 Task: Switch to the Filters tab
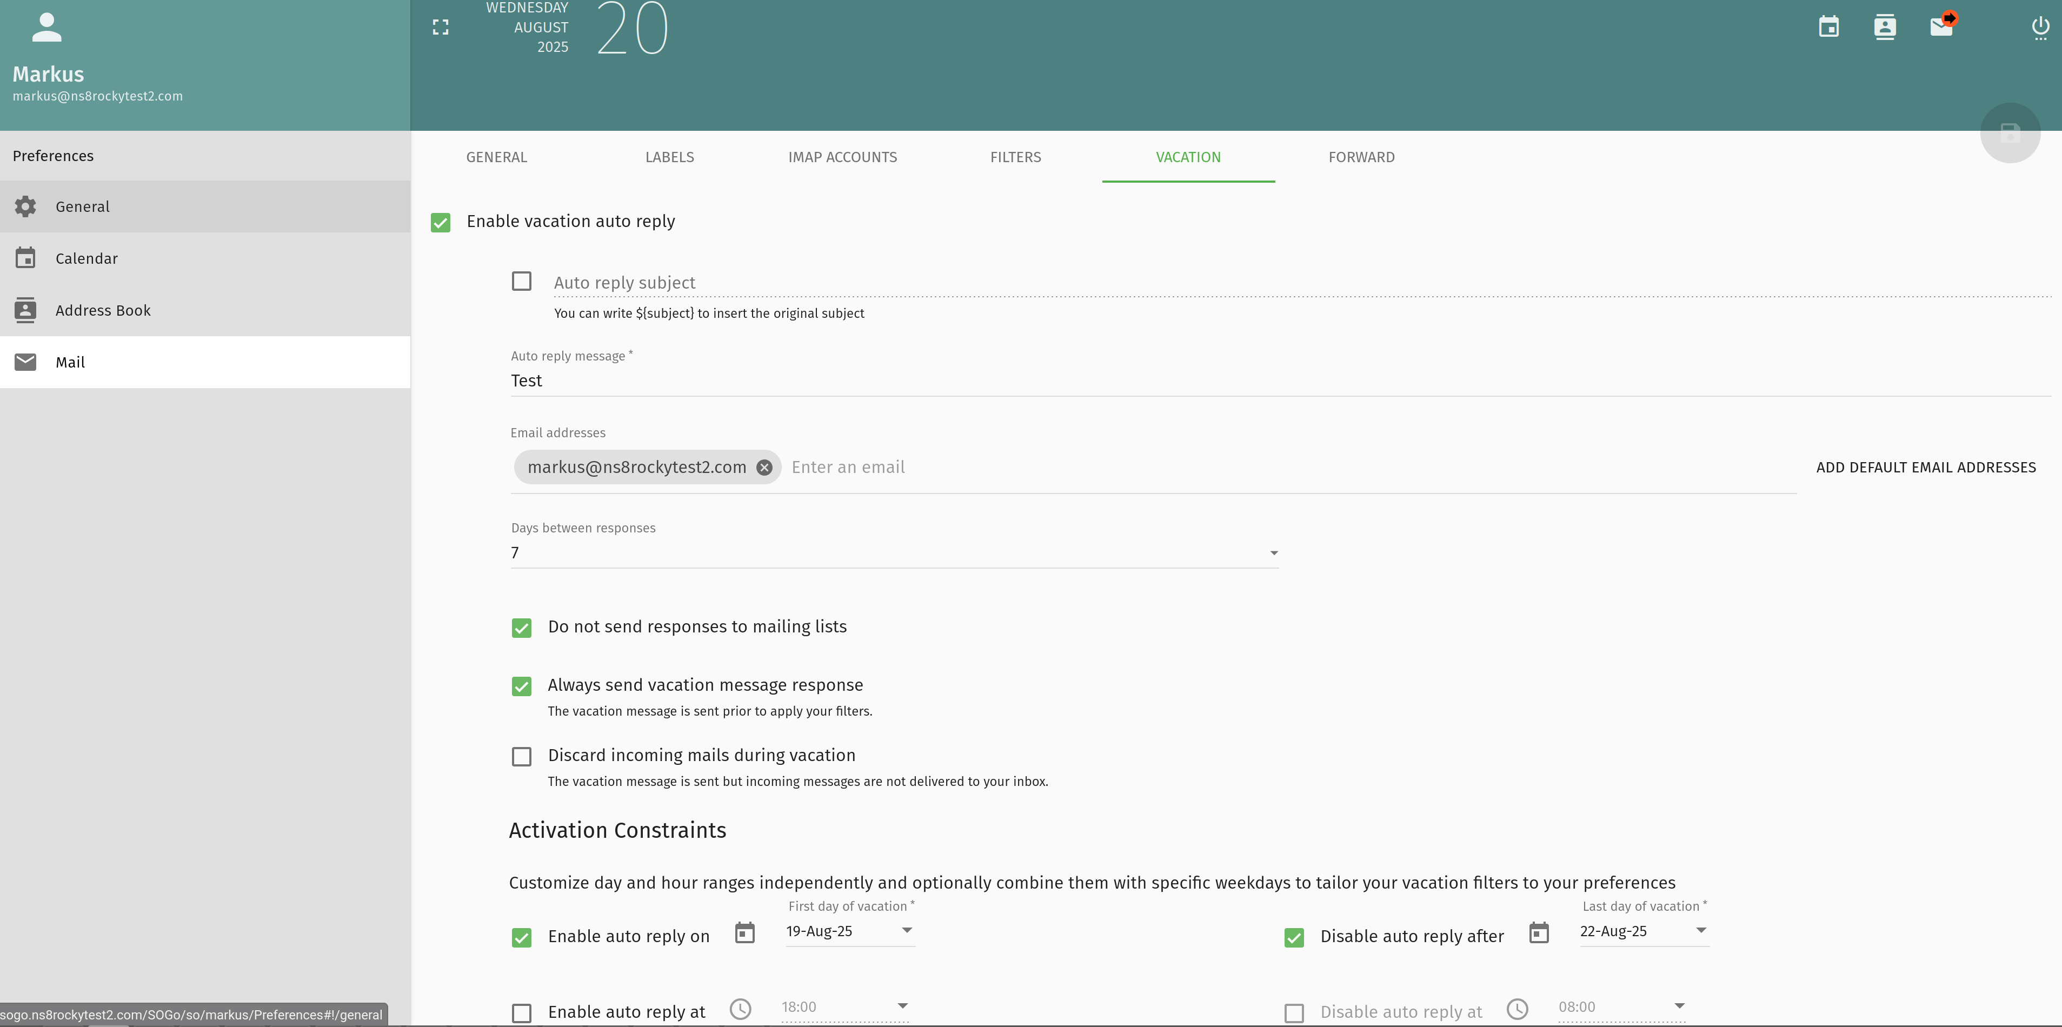tap(1015, 158)
